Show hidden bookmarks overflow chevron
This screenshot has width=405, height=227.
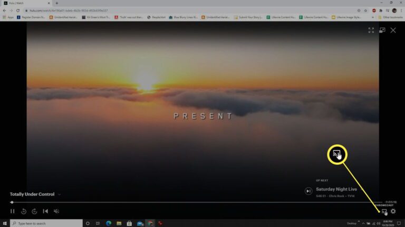click(372, 17)
